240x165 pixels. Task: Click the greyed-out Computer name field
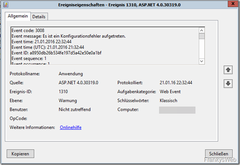(x=177, y=110)
